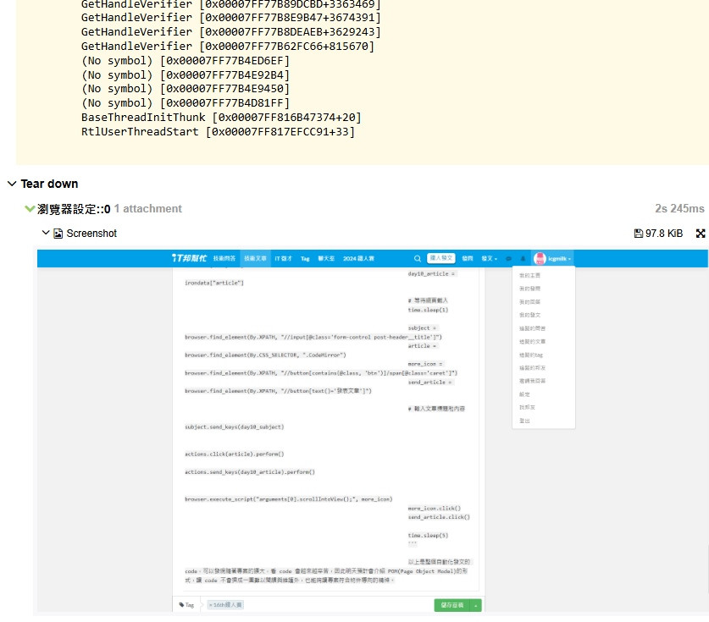Collapse the Screenshot attachment chevron
The width and height of the screenshot is (709, 622).
click(46, 233)
